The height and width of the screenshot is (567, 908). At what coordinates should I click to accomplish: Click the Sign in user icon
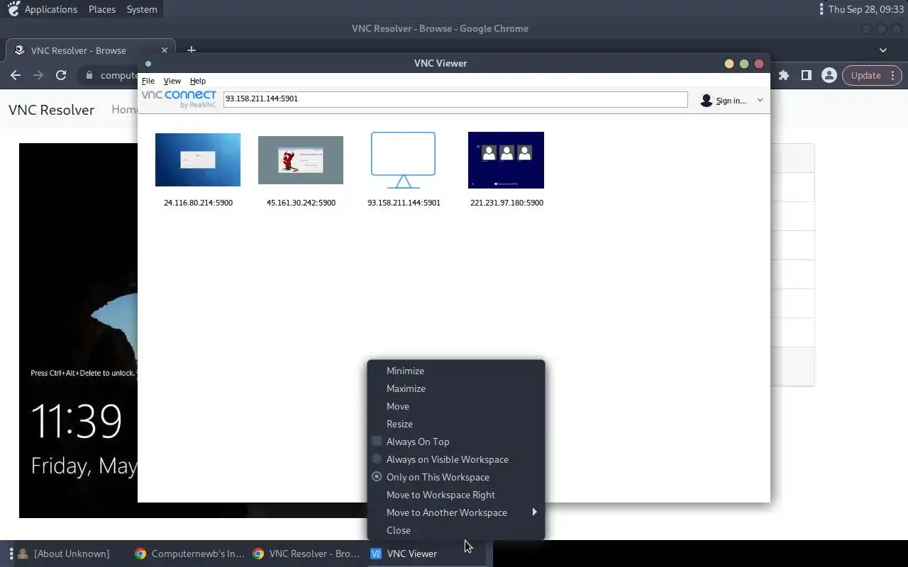[706, 101]
